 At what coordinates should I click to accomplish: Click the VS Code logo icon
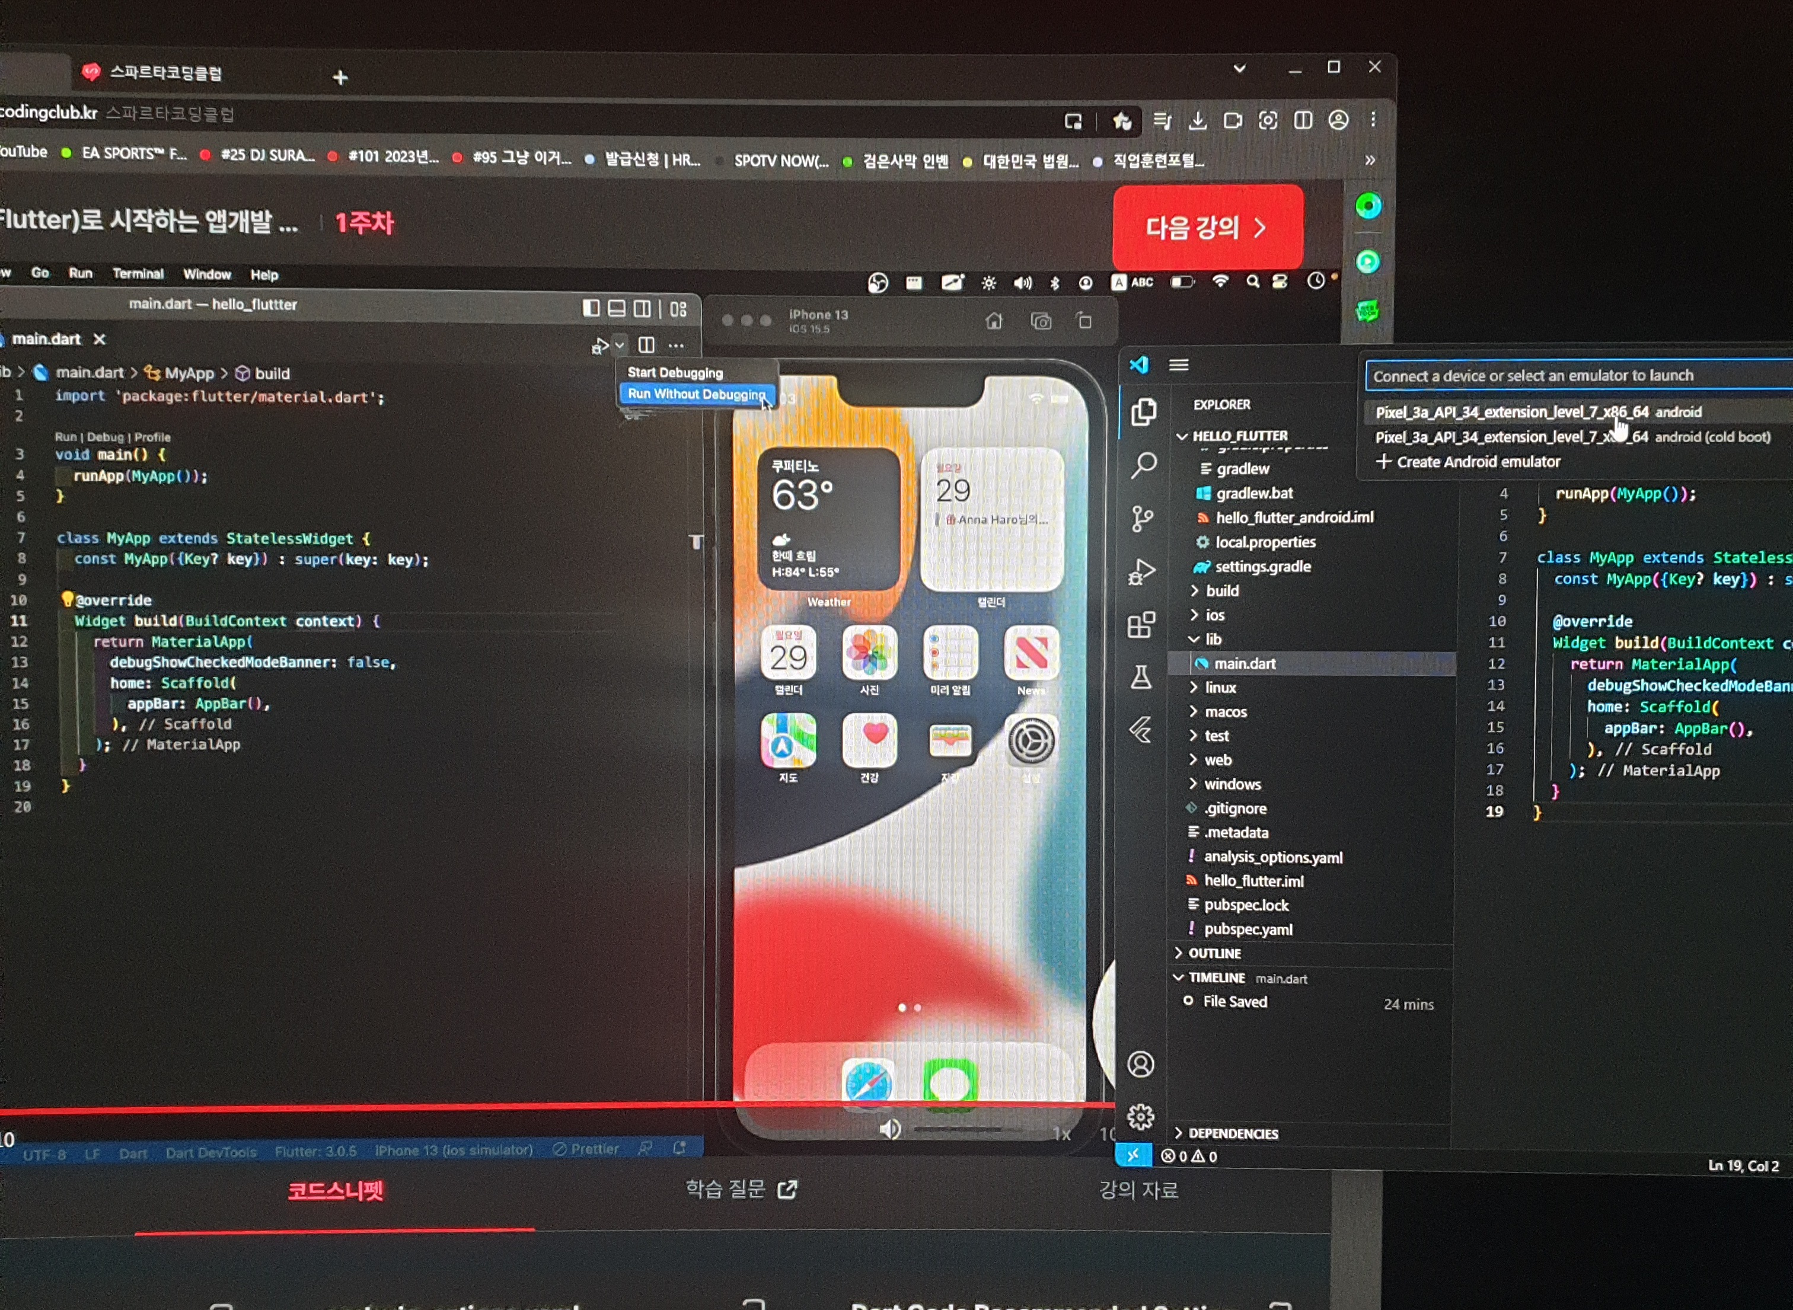click(x=1139, y=365)
